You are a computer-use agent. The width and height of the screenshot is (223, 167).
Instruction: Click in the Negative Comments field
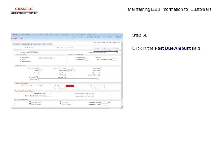pyautogui.click(x=103, y=86)
